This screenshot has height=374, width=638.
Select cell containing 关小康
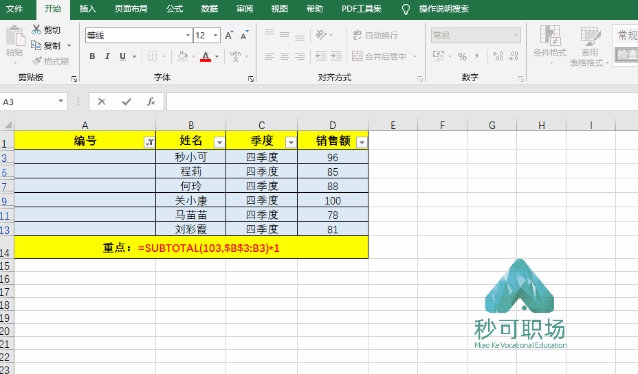click(x=191, y=200)
